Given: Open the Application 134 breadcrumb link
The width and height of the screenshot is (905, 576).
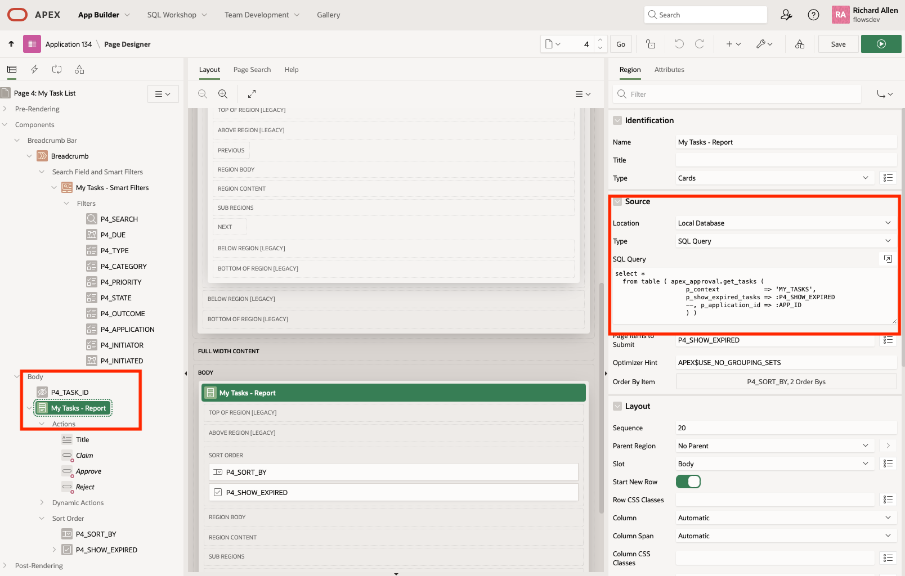Looking at the screenshot, I should (69, 44).
